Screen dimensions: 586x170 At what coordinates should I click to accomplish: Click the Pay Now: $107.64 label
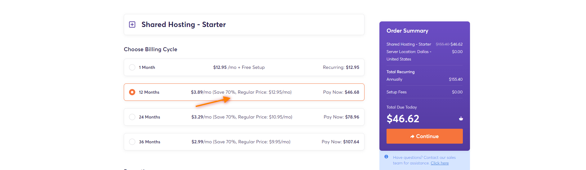pyautogui.click(x=340, y=142)
